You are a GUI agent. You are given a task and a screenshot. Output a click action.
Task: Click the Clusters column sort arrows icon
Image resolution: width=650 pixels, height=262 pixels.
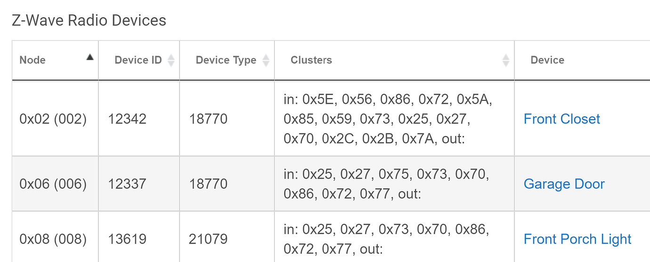pos(506,60)
